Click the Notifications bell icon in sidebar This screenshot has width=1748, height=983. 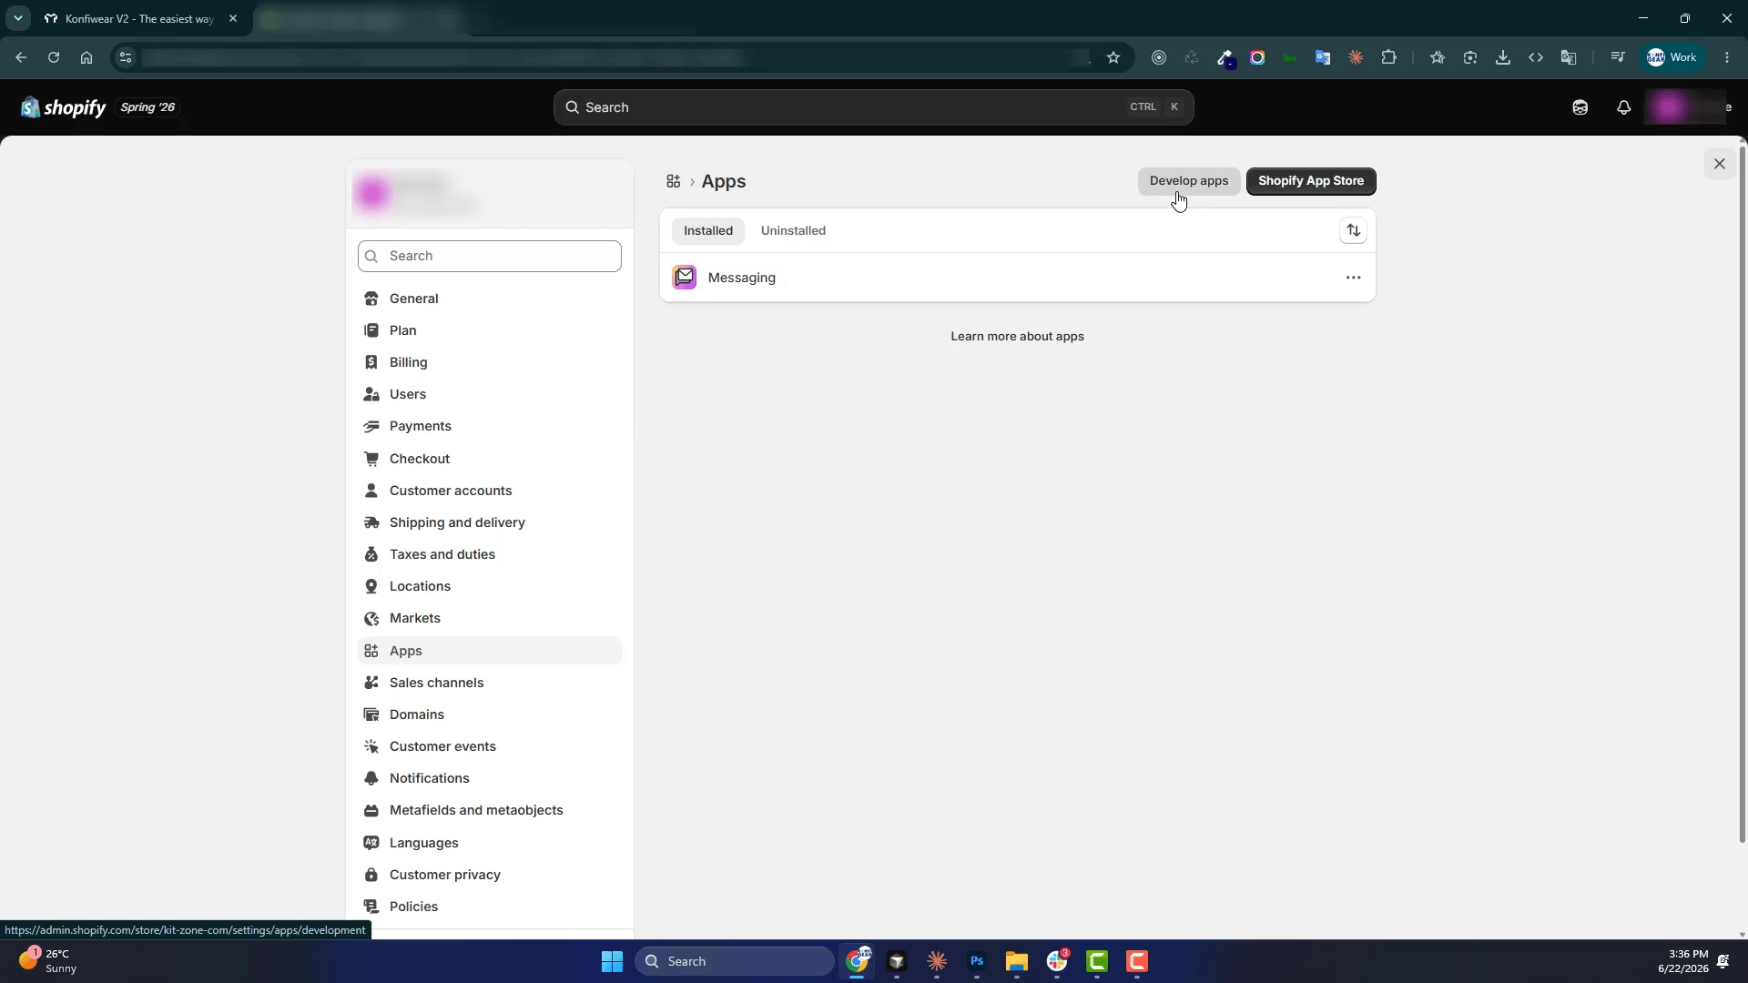tap(371, 778)
